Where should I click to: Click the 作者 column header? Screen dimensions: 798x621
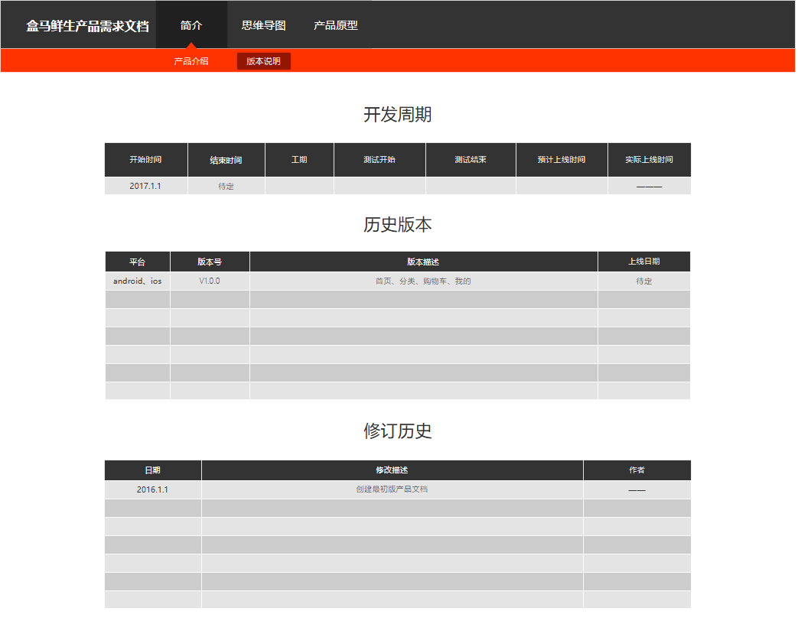(x=637, y=470)
